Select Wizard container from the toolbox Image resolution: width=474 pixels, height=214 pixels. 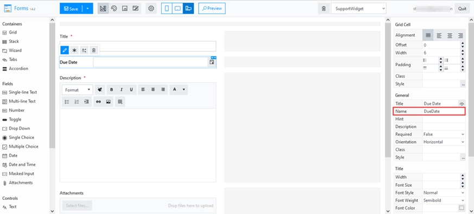(12, 51)
